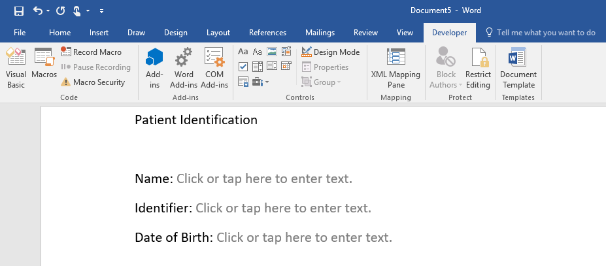Click the Restrict Editing icon
This screenshot has width=606, height=266.
click(x=478, y=69)
